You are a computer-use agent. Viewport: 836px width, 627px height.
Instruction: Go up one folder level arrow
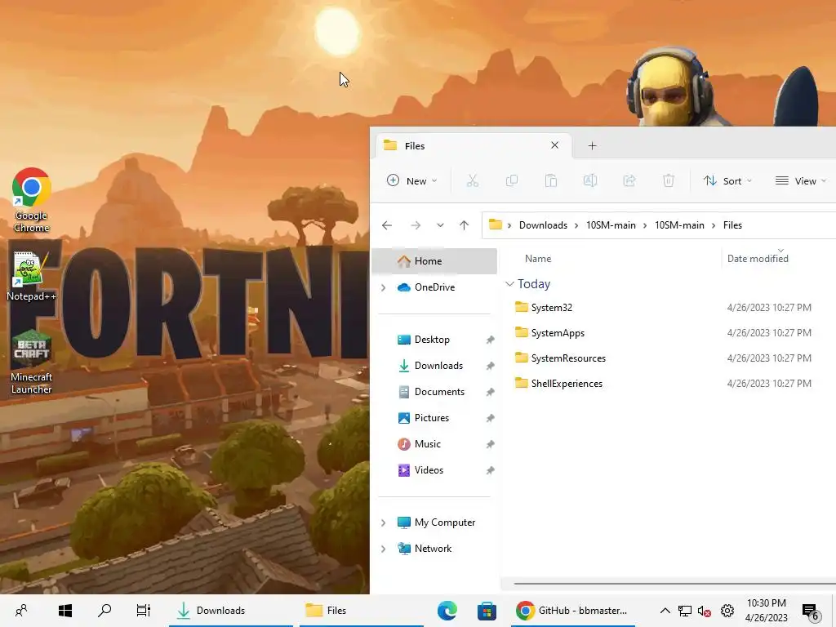(x=464, y=225)
